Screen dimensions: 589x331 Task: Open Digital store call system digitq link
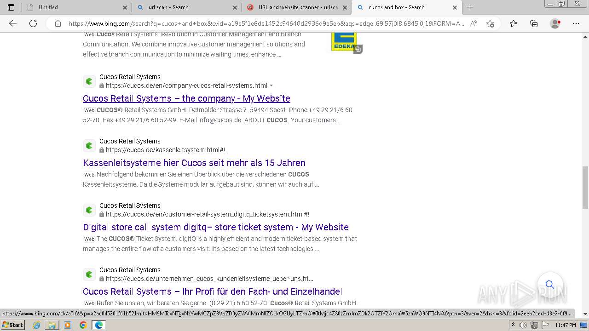click(x=216, y=227)
